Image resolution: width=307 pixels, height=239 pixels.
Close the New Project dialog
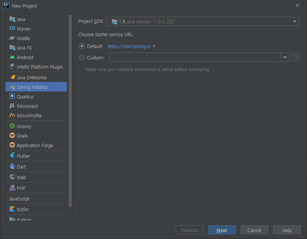(x=297, y=5)
